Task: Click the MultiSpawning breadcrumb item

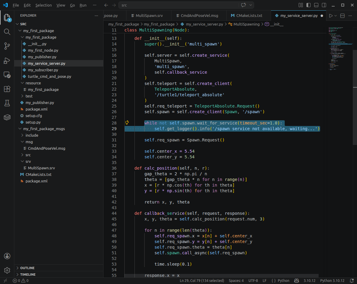Action: pyautogui.click(x=244, y=24)
